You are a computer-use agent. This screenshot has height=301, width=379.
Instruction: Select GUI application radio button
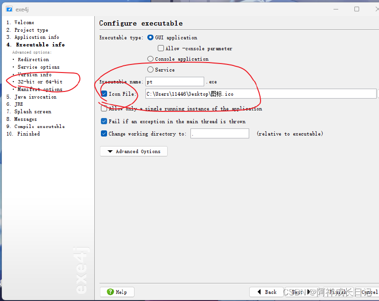coord(150,37)
